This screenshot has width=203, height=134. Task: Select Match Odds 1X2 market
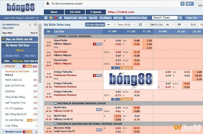click(13, 80)
